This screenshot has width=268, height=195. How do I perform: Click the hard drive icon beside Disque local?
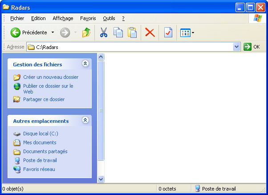(17, 134)
